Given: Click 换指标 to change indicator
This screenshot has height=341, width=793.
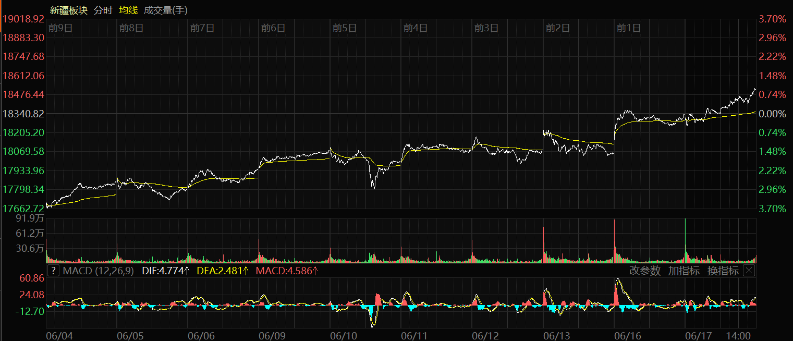Looking at the screenshot, I should tap(723, 271).
